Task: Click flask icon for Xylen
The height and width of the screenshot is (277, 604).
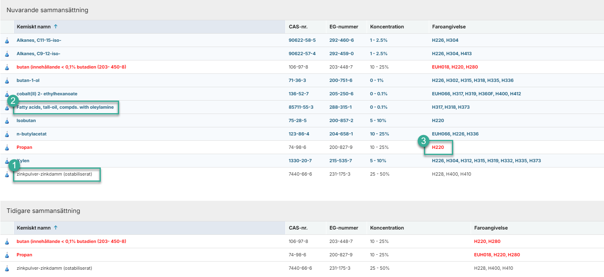Action: [x=7, y=161]
